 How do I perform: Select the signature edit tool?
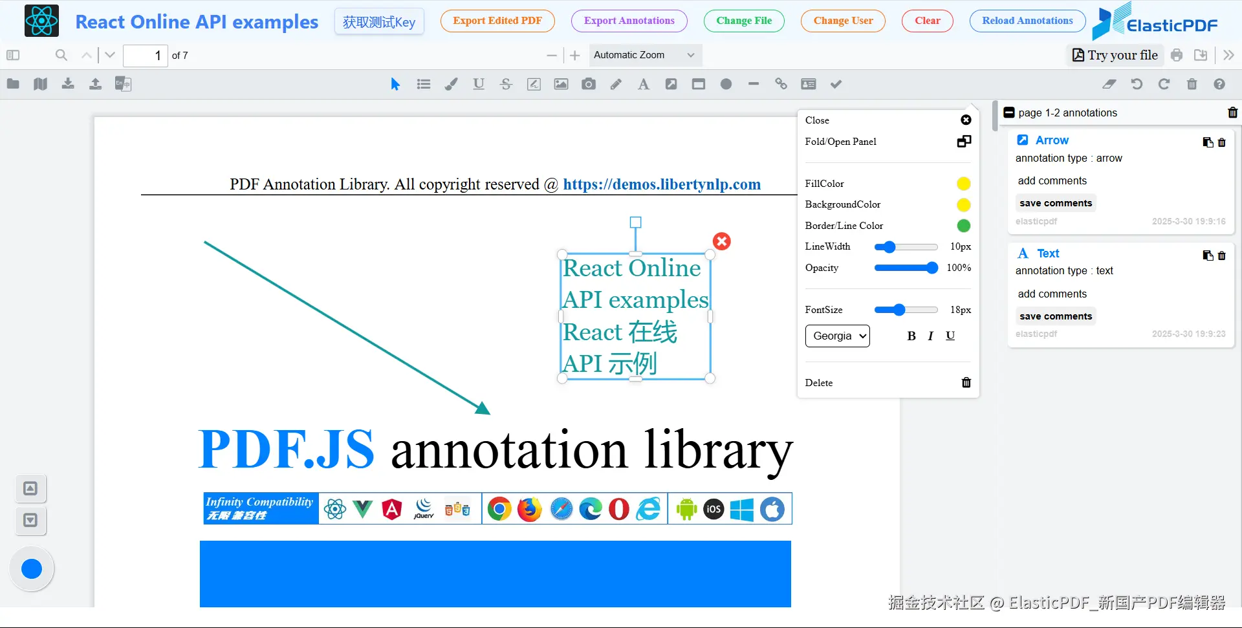click(534, 84)
